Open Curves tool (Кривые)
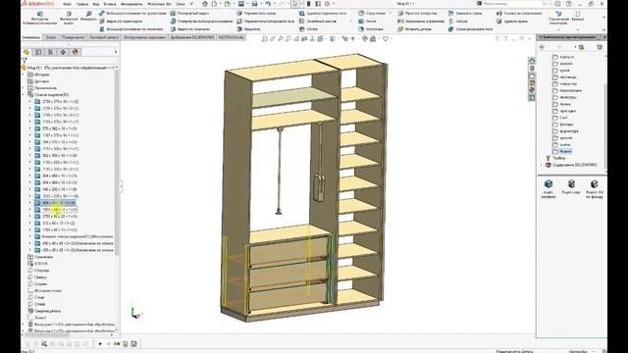Viewport: 628px width, 353px height. click(578, 16)
